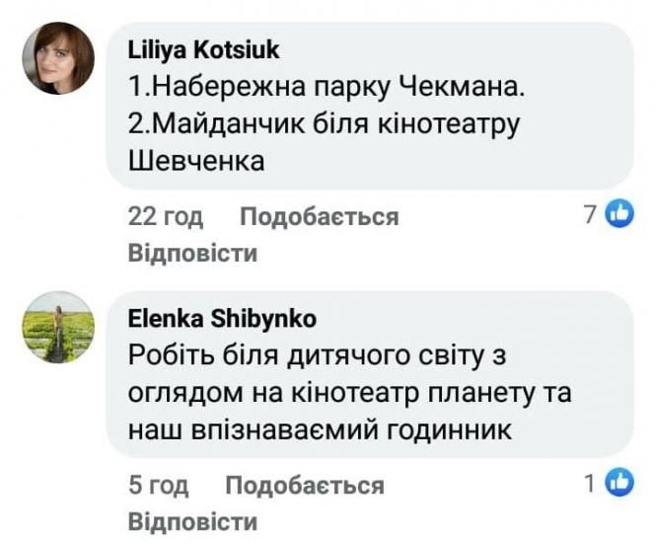Like Elenka Shibynko's comment with Подобається
This screenshot has height=544, width=656.
pos(304,485)
